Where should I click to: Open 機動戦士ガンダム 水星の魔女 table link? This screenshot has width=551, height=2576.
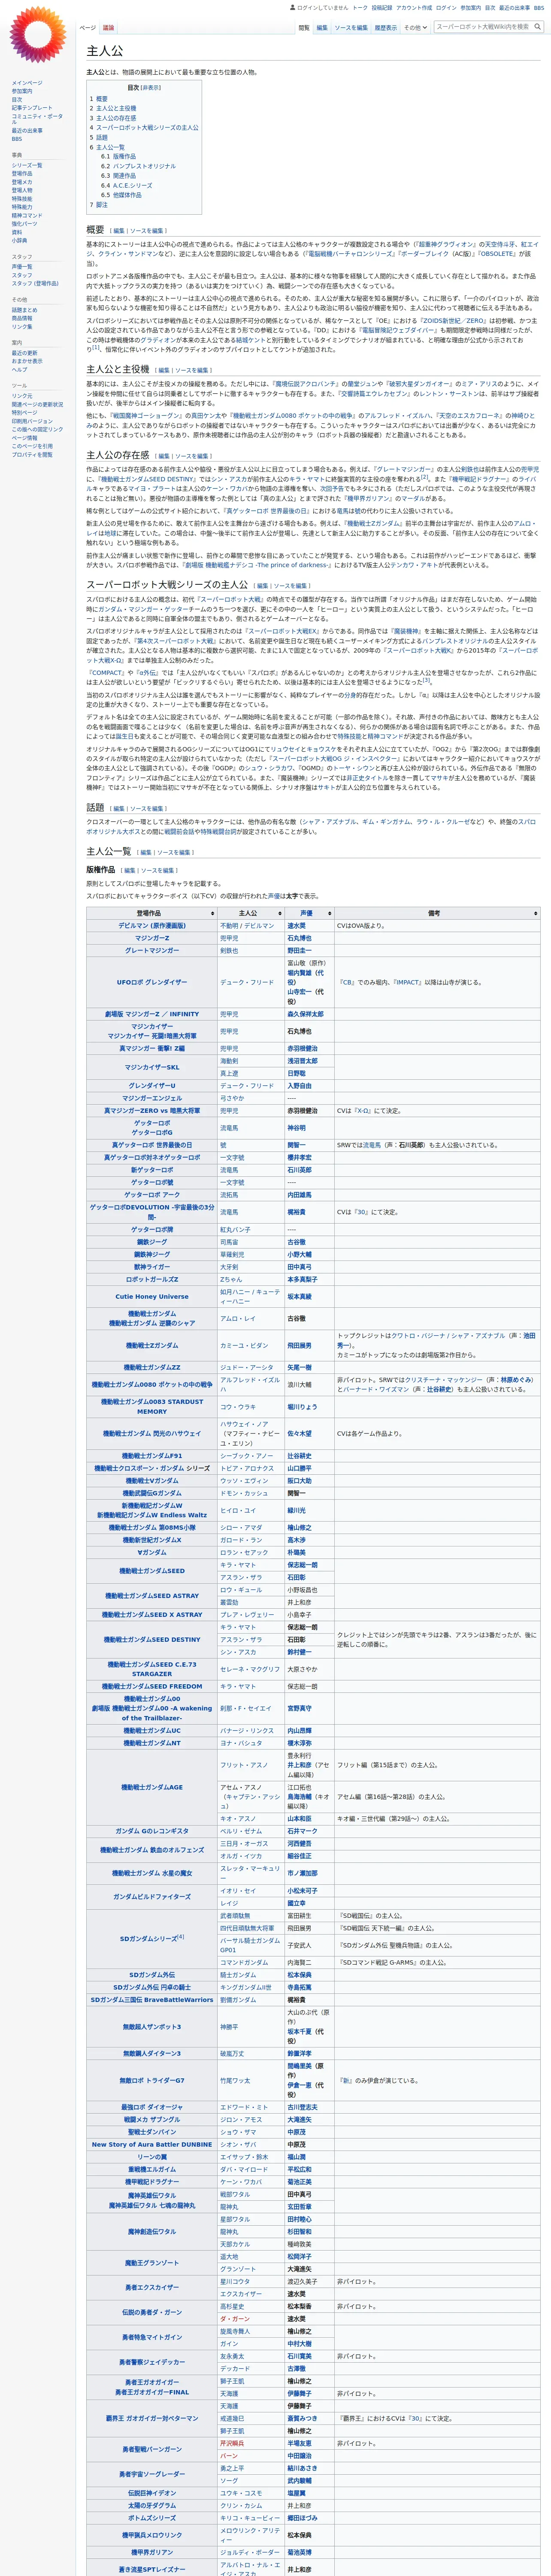coord(152,1873)
